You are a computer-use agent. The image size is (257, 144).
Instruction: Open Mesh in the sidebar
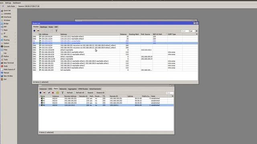pos(6,30)
